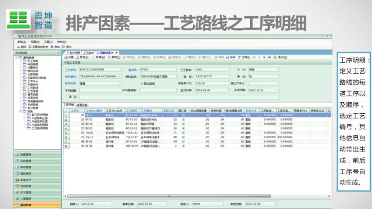This screenshot has height=209, width=372.
Task: Open the status dropdown showing 审核
Action: (x=278, y=70)
